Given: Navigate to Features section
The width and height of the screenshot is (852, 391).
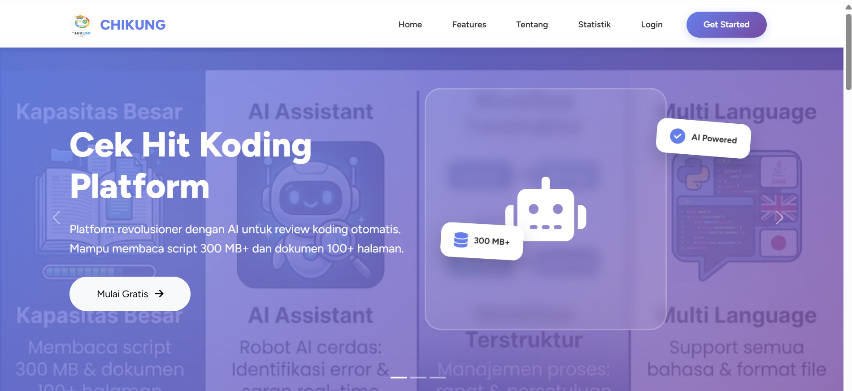Looking at the screenshot, I should click(x=469, y=25).
